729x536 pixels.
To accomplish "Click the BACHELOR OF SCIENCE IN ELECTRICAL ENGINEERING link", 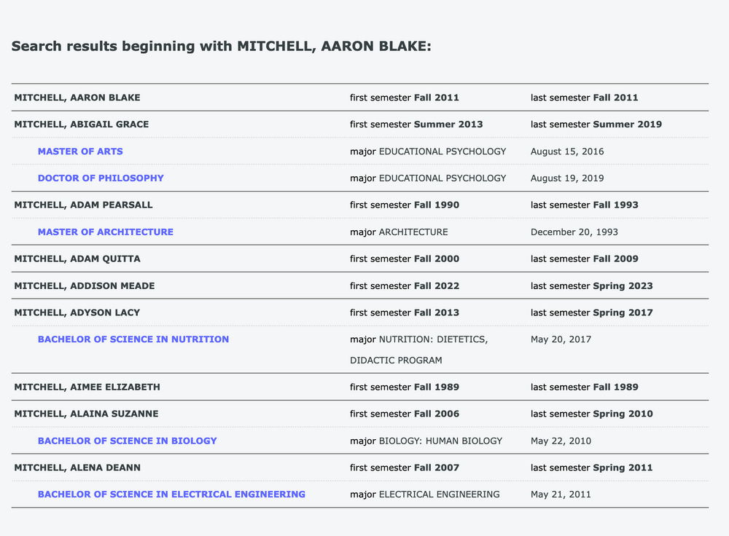I will (x=171, y=494).
